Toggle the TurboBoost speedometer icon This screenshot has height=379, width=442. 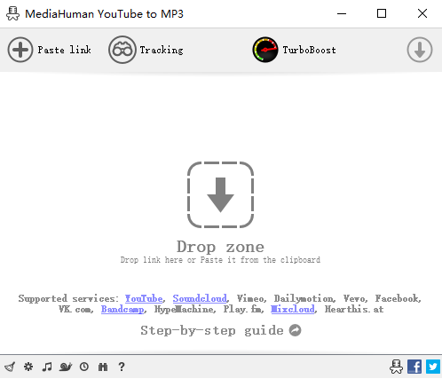click(x=265, y=50)
